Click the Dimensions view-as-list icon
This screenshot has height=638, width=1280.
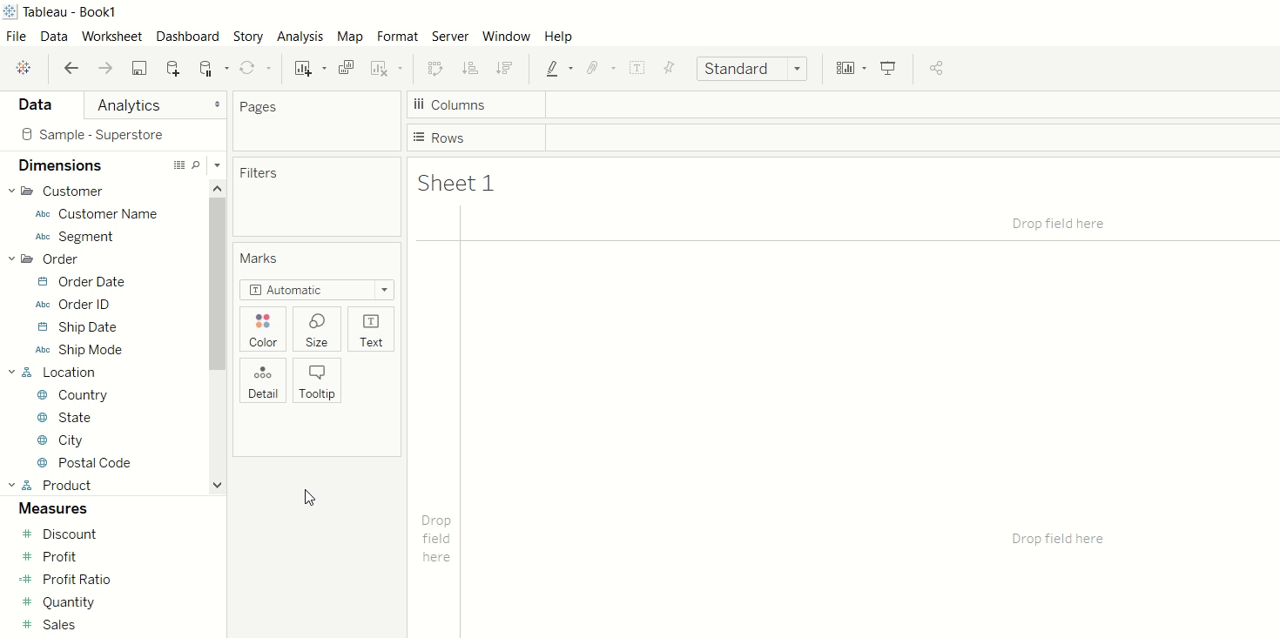click(x=179, y=165)
